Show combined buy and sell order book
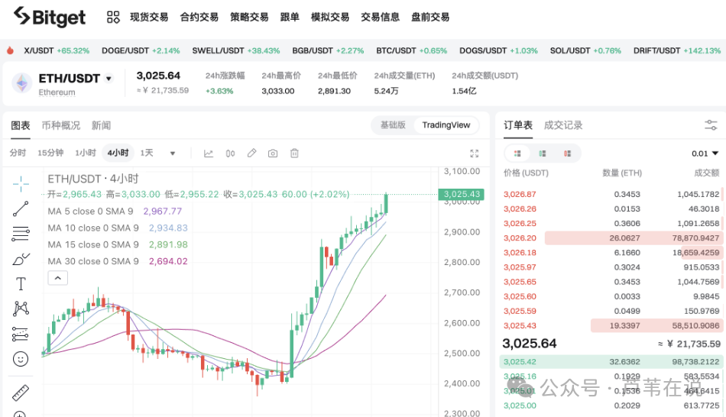The image size is (726, 417). pyautogui.click(x=517, y=154)
